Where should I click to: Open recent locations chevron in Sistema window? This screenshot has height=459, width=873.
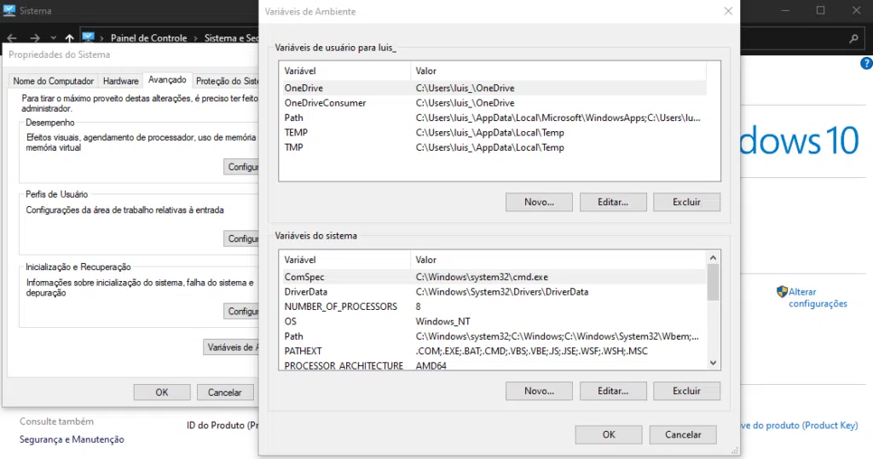pos(53,38)
